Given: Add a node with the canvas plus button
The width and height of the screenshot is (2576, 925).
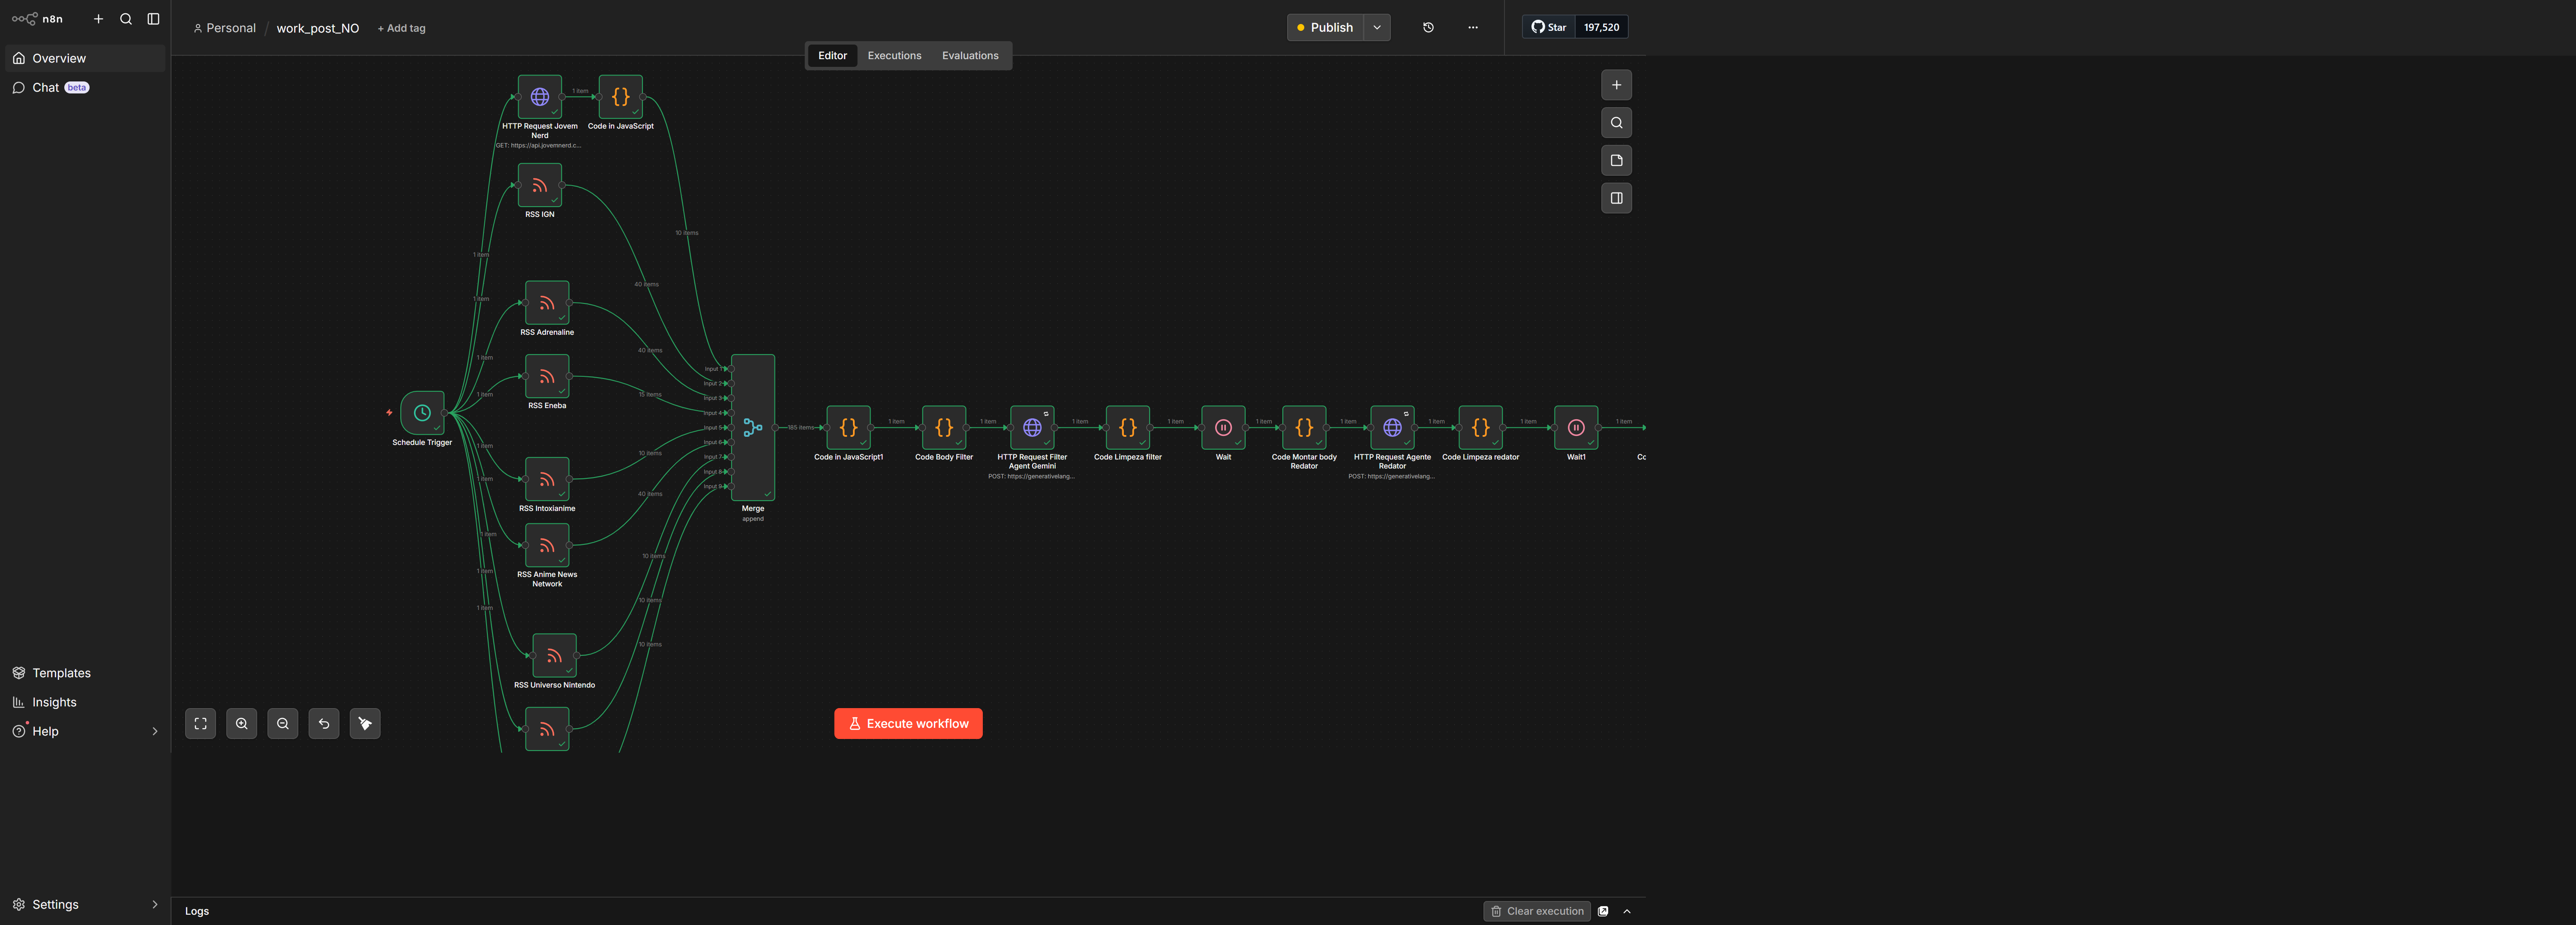Looking at the screenshot, I should [x=1616, y=85].
